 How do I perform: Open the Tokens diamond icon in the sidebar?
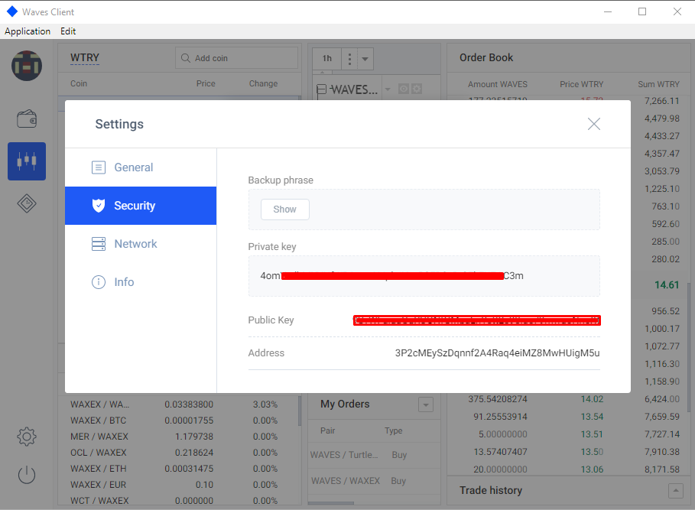pos(27,203)
